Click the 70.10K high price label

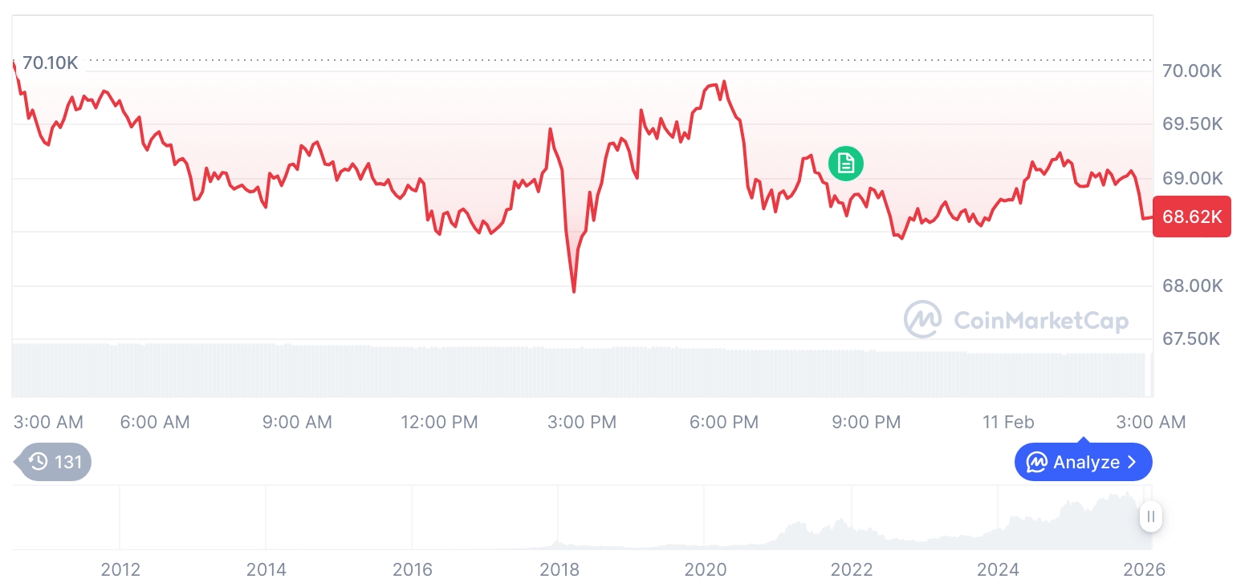click(x=50, y=63)
